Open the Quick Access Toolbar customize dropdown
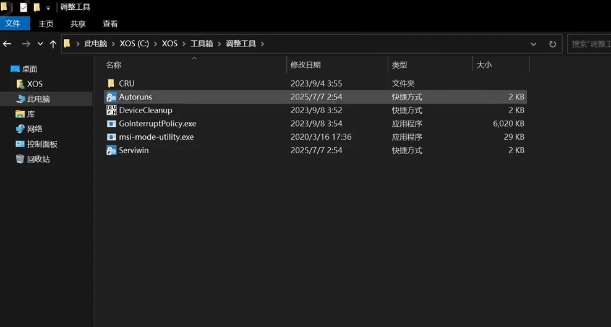The height and width of the screenshot is (327, 611). [x=48, y=8]
